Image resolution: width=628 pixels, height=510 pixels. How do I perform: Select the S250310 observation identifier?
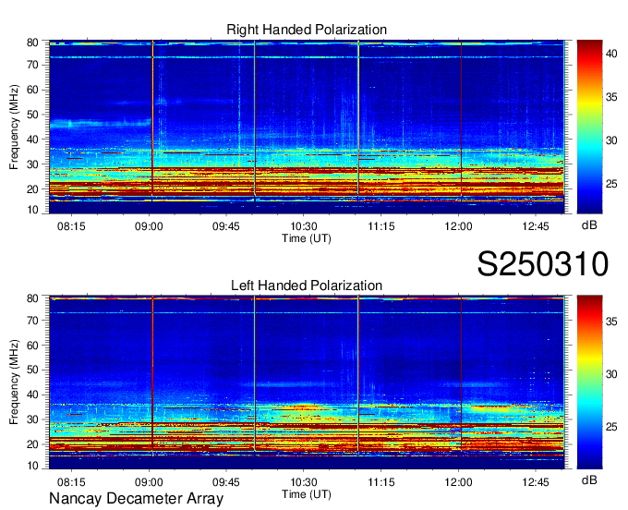pos(543,264)
